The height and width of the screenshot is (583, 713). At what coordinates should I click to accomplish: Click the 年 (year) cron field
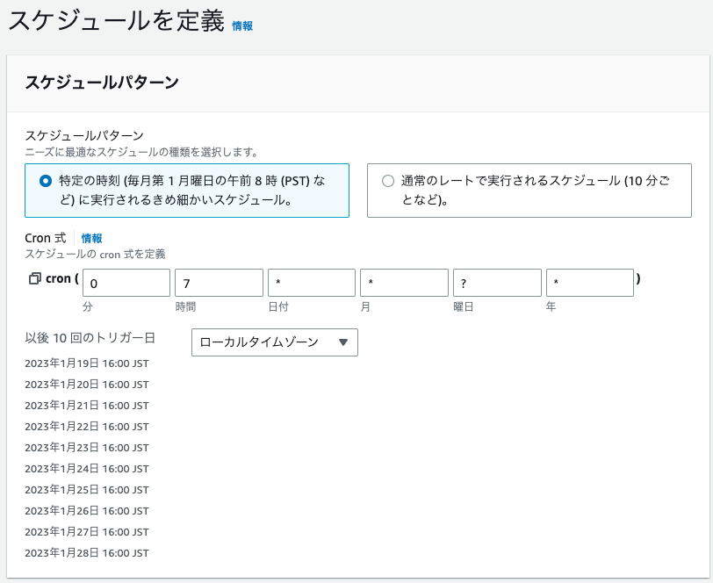[588, 282]
